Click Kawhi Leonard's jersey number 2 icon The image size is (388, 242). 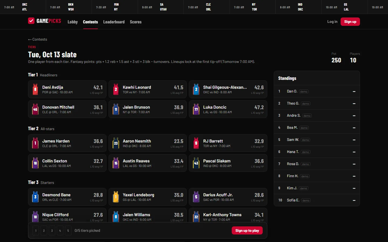[x=116, y=89]
